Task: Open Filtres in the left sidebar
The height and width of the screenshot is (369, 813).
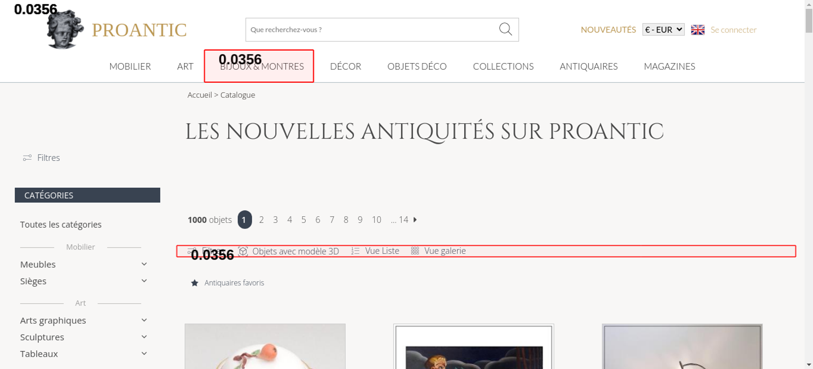Action: pos(41,158)
